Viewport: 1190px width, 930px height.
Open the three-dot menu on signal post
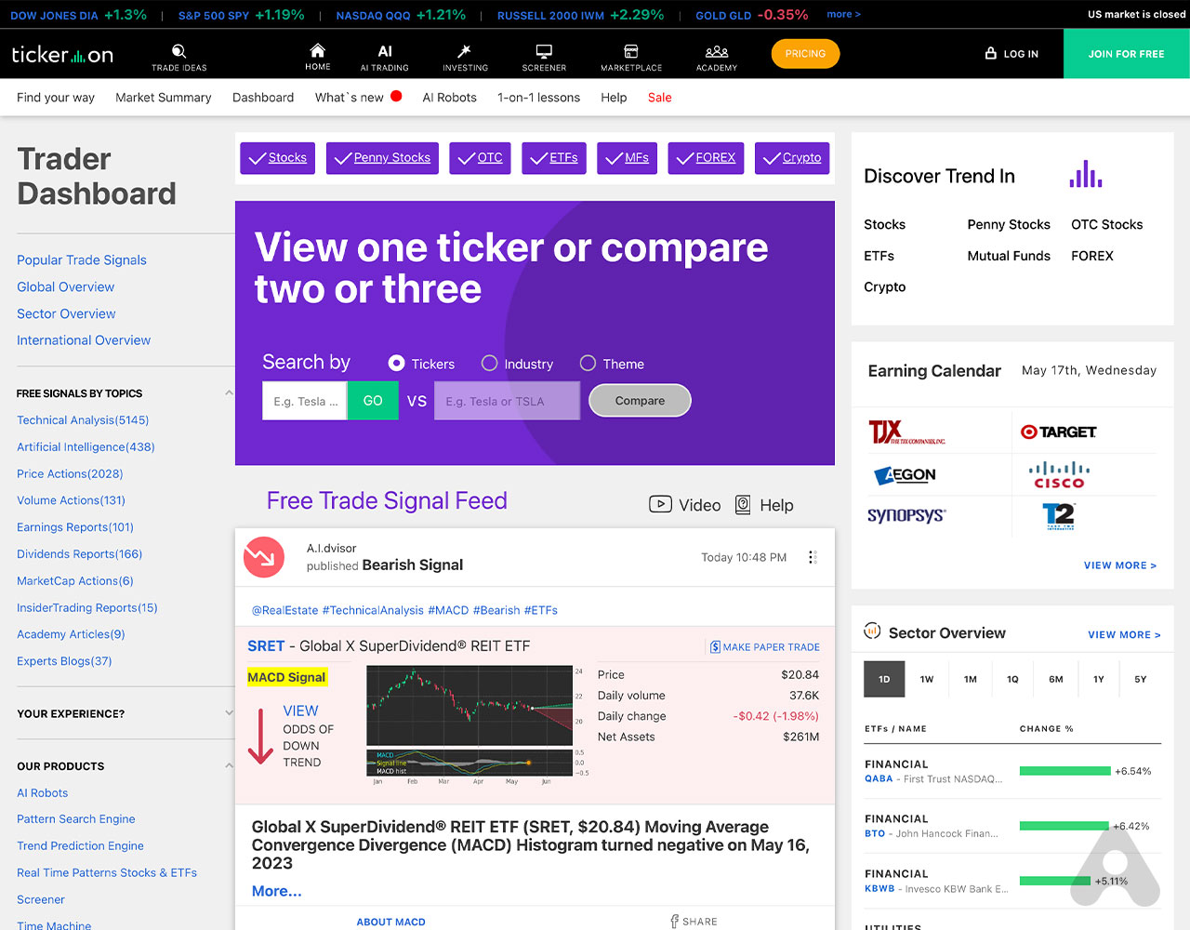pos(812,557)
